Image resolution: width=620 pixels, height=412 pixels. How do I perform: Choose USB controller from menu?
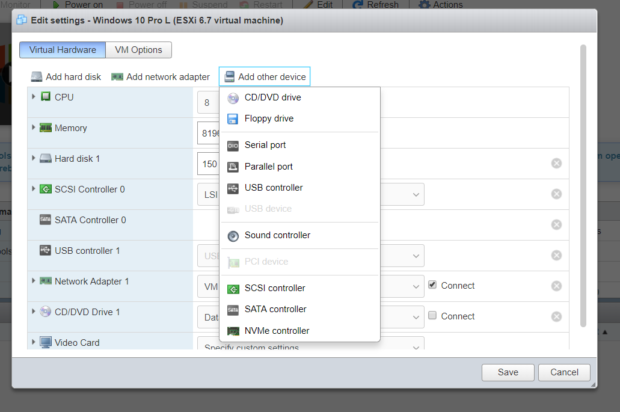(299, 188)
